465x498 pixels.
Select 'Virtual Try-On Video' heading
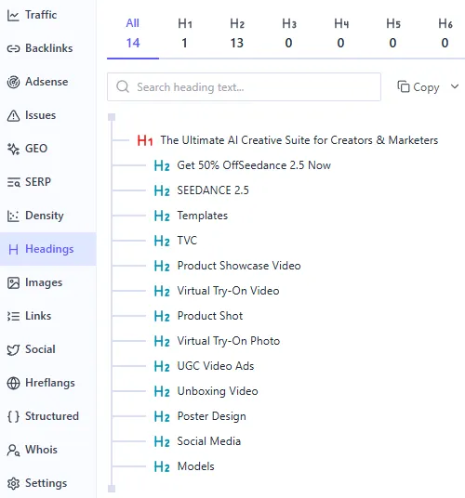[228, 291]
